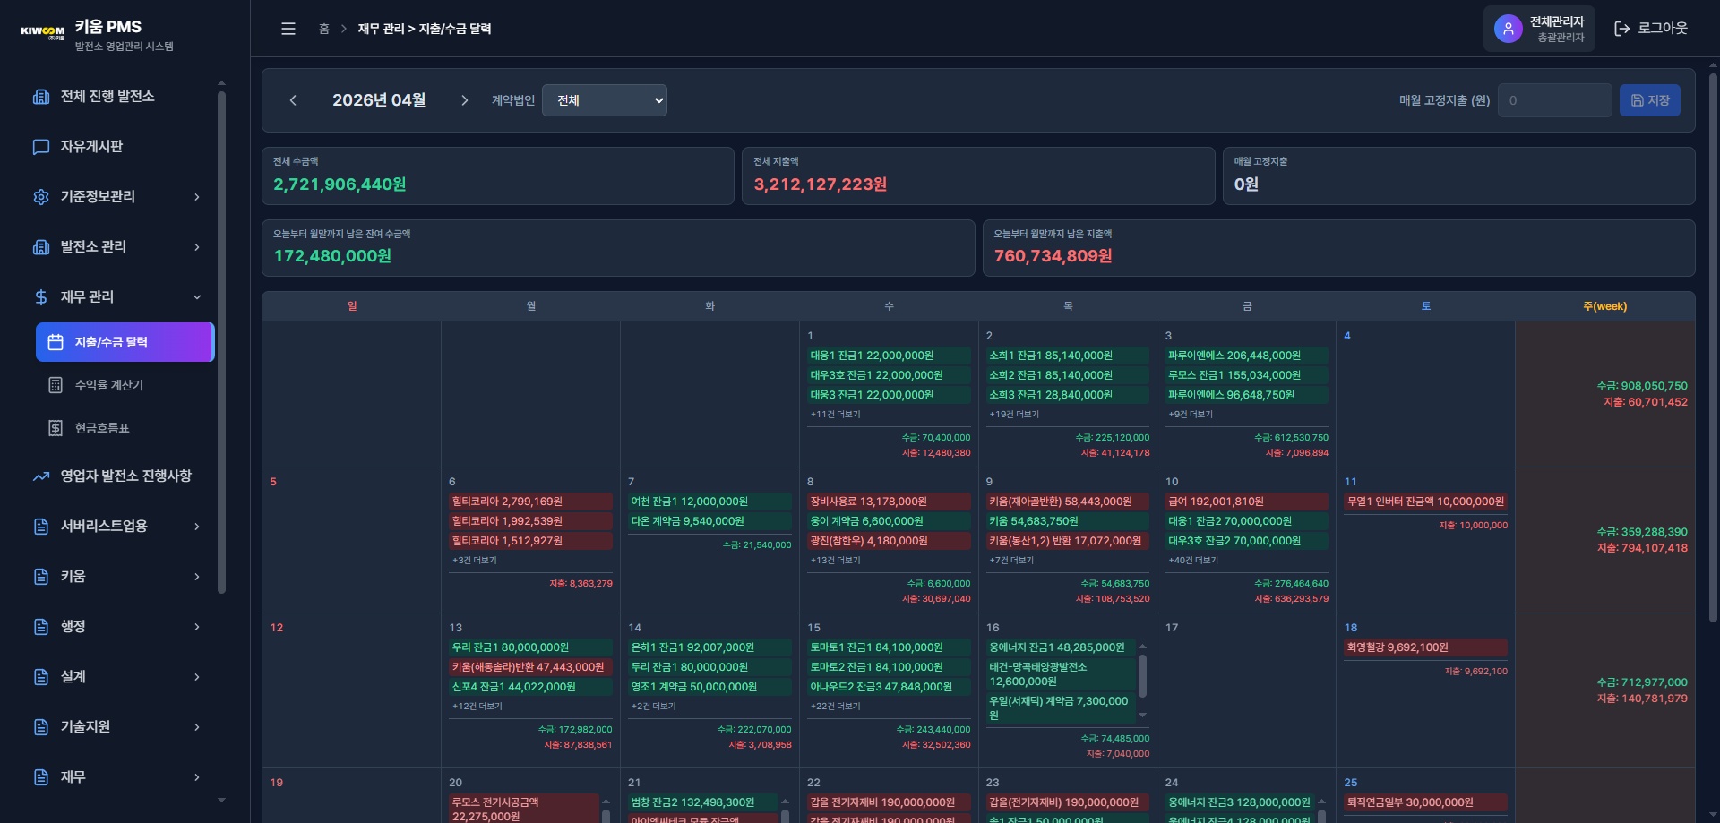Image resolution: width=1720 pixels, height=823 pixels.
Task: Open the 소희1 잔금1 85,140,000원 entry
Action: (1068, 356)
